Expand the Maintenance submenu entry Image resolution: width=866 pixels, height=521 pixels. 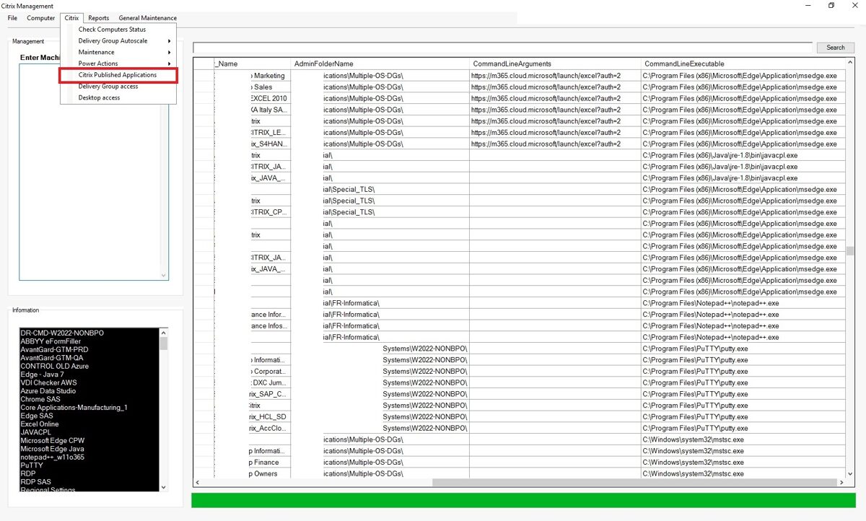118,53
